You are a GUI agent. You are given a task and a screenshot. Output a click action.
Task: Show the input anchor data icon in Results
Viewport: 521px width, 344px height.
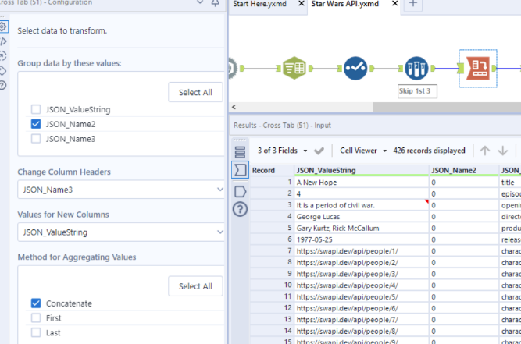coord(240,190)
